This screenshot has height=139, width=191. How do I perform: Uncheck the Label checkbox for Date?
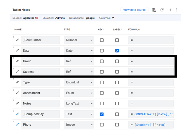point(117,51)
